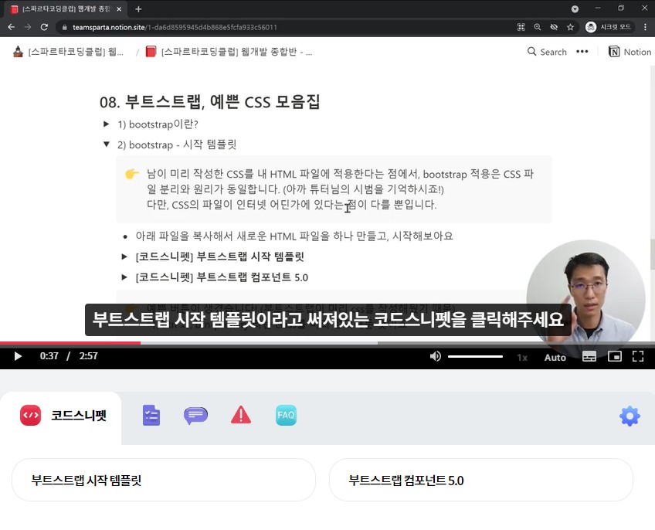The height and width of the screenshot is (530, 655).
Task: Go back in browser
Action: point(12,27)
